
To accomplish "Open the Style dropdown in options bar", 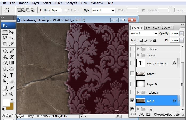I will click(x=103, y=10).
